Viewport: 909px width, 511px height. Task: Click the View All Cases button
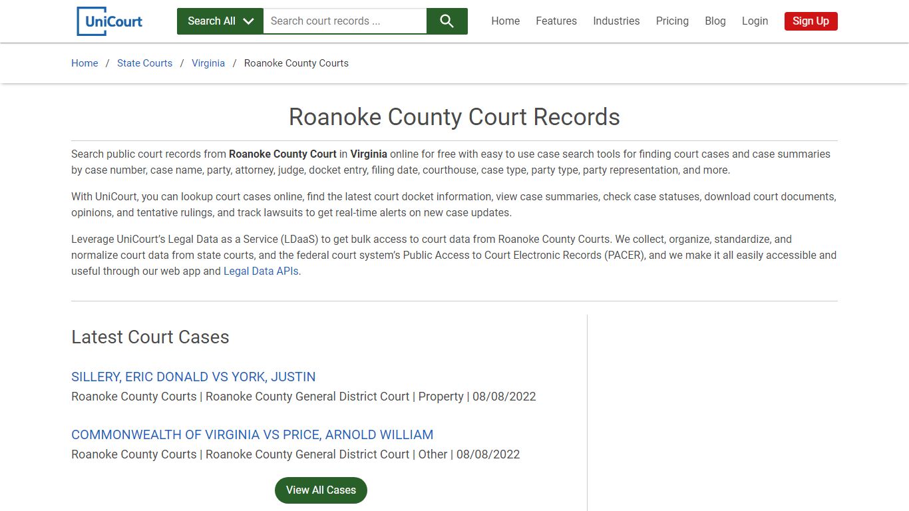pyautogui.click(x=321, y=490)
